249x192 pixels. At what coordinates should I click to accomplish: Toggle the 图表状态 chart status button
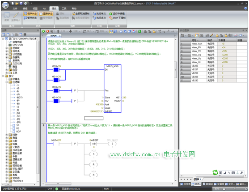(46, 14)
